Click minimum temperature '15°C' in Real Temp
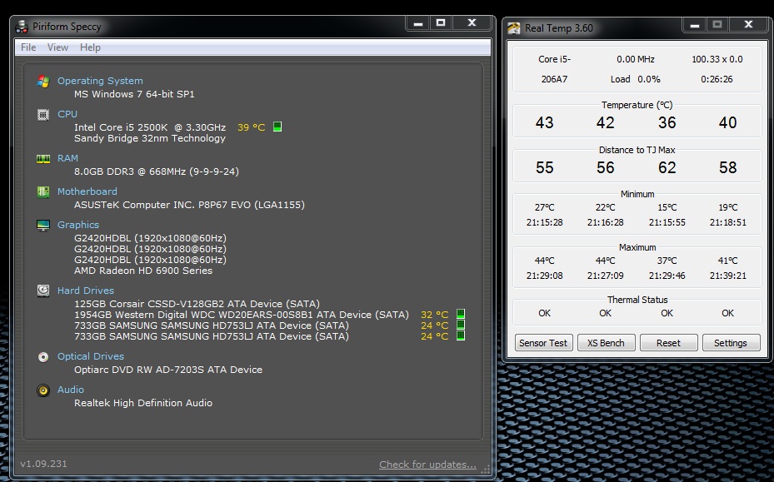Image resolution: width=774 pixels, height=482 pixels. click(x=667, y=207)
